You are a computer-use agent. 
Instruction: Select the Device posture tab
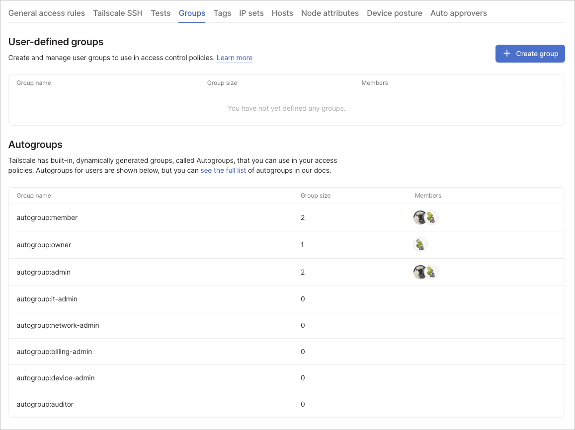click(395, 13)
